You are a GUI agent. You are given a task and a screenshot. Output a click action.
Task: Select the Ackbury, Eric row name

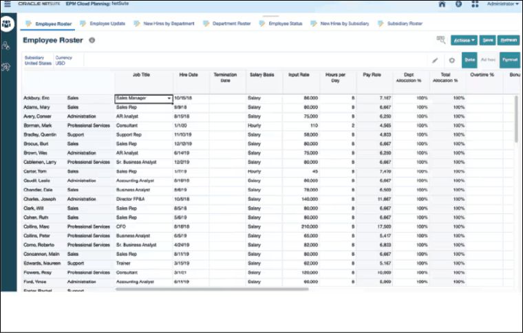coord(36,98)
